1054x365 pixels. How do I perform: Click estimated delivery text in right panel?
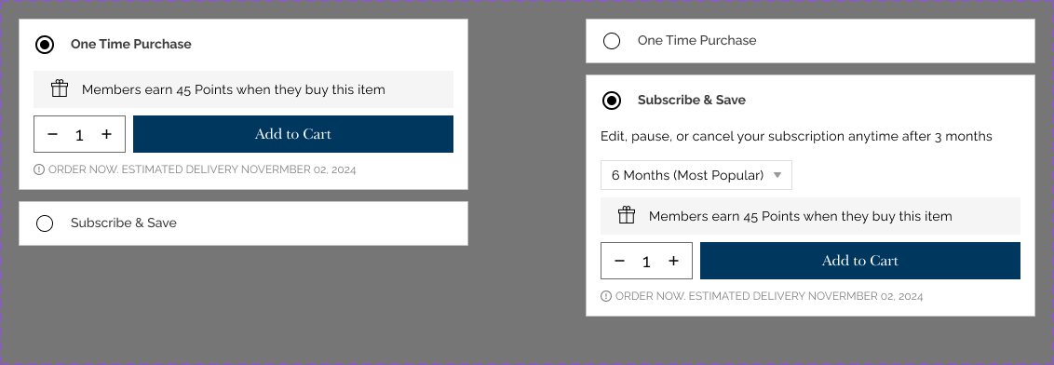pyautogui.click(x=769, y=296)
